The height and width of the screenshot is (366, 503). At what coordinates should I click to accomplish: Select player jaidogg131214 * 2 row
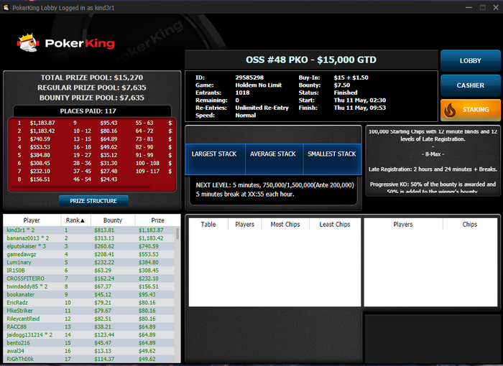click(89, 334)
